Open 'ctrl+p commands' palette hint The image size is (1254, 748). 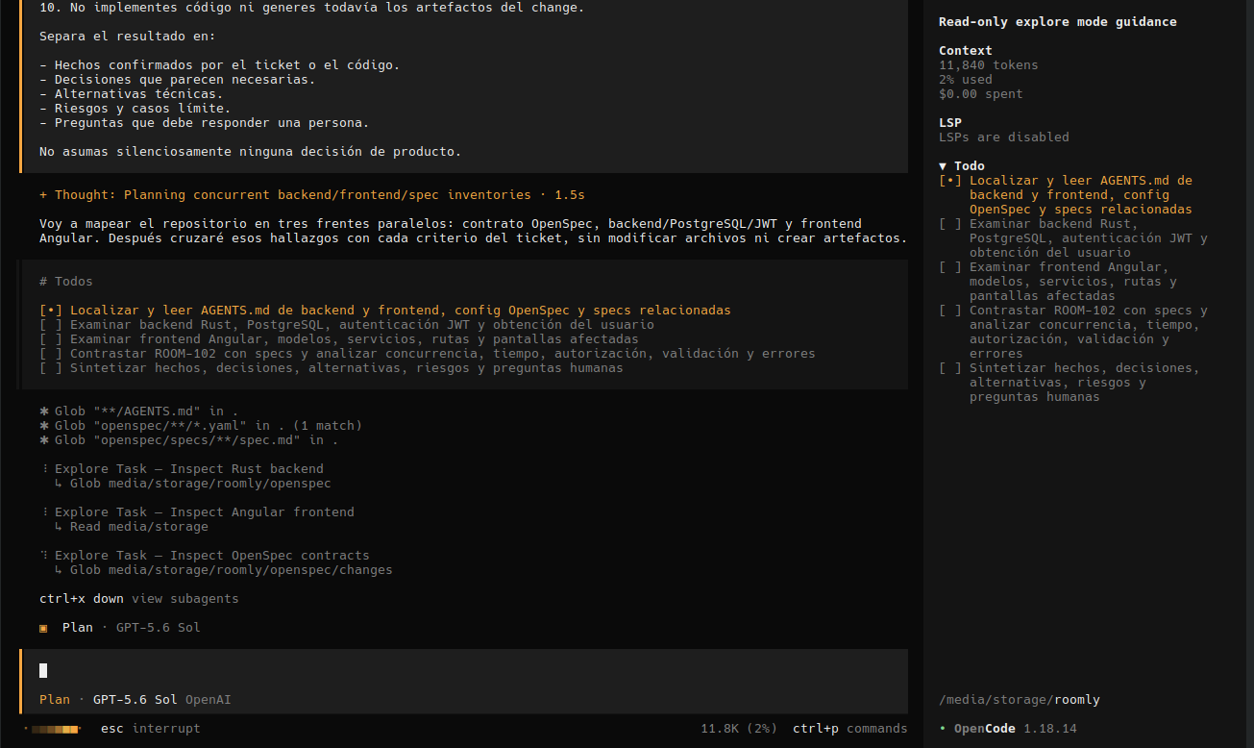point(850,729)
